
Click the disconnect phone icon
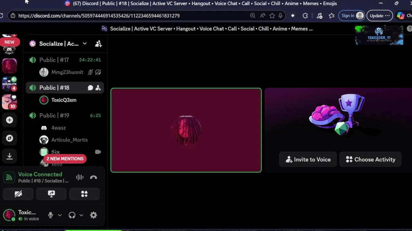click(94, 177)
